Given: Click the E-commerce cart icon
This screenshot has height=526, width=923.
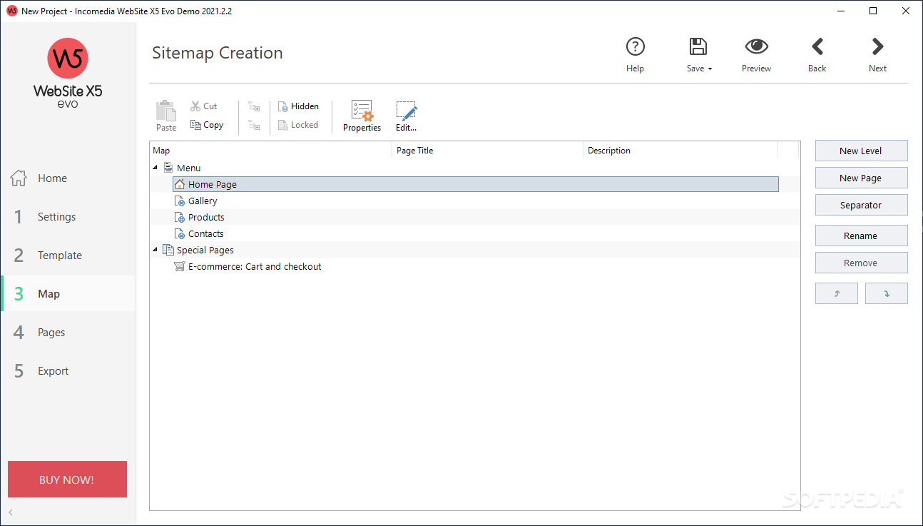Looking at the screenshot, I should pyautogui.click(x=180, y=266).
